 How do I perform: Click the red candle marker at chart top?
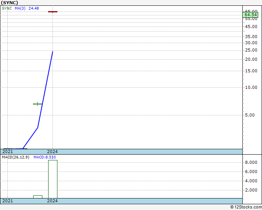point(53,12)
